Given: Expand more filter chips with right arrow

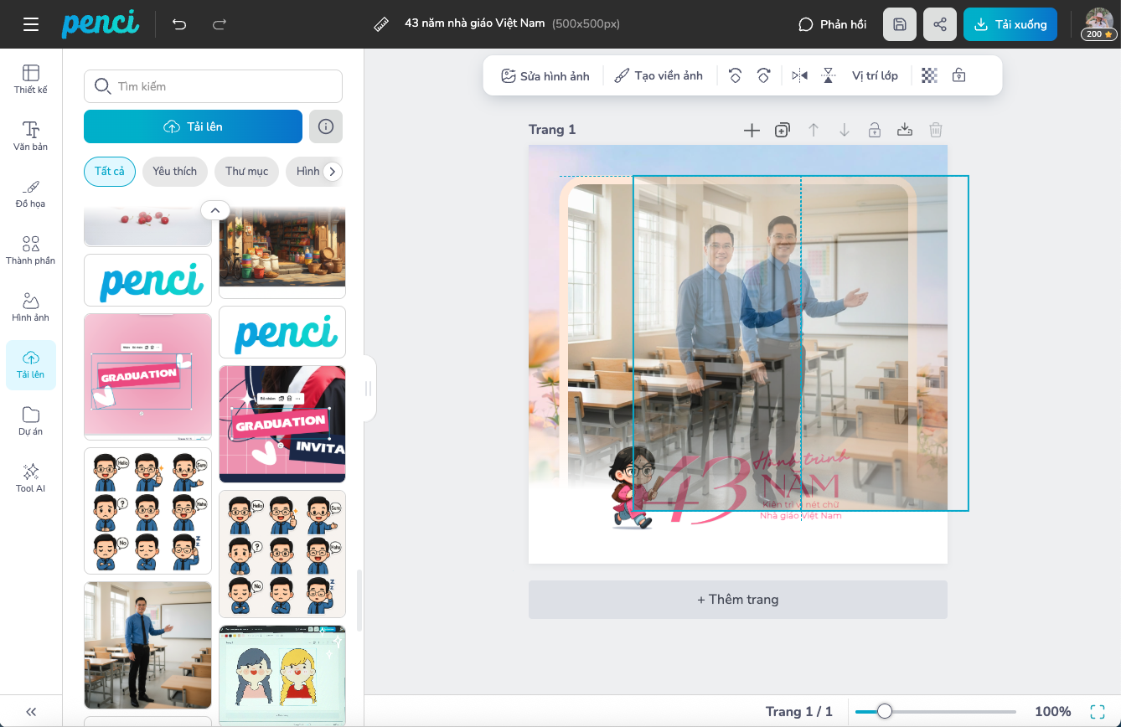Looking at the screenshot, I should pyautogui.click(x=333, y=171).
